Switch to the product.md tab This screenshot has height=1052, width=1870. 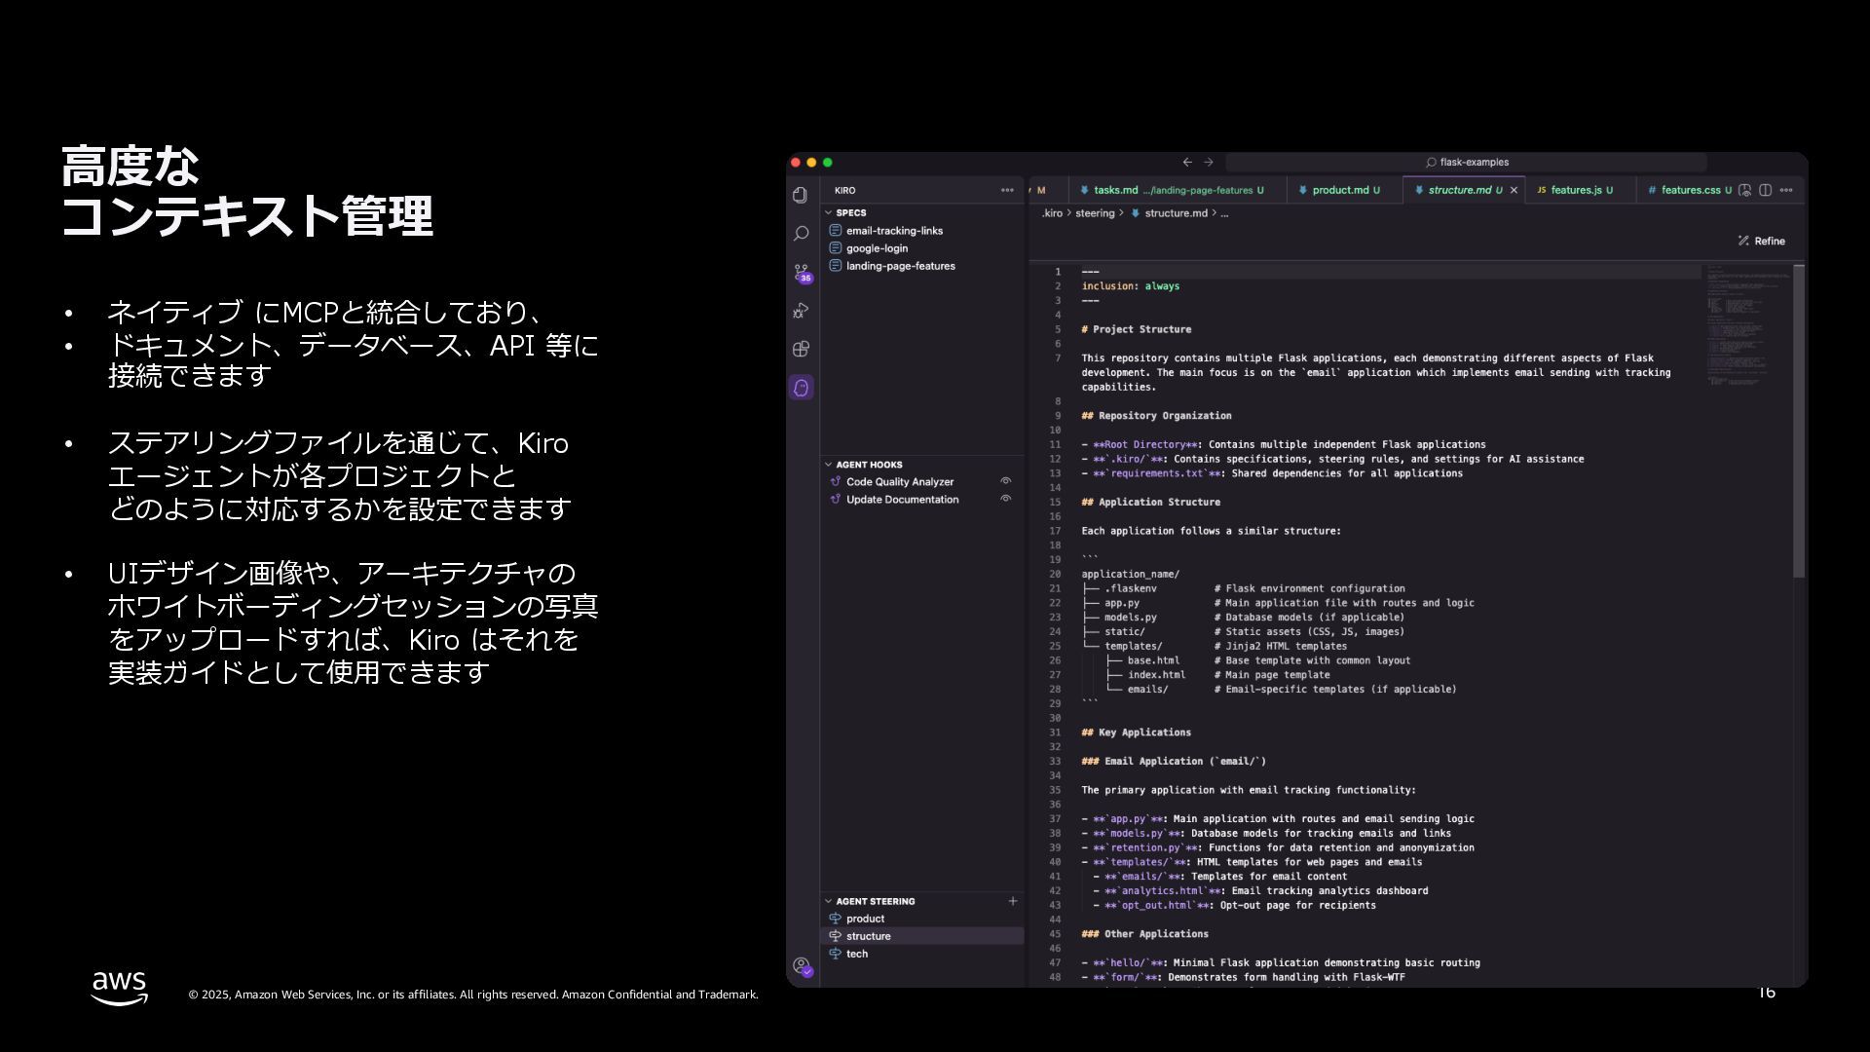coord(1344,191)
